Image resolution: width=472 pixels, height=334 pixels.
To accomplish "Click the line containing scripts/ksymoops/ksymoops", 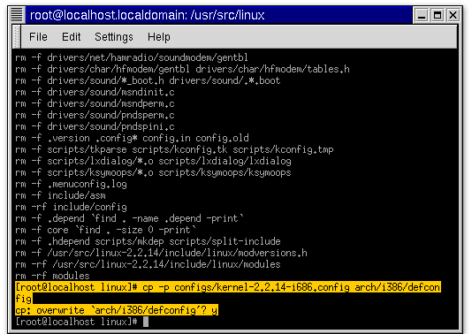I will (x=153, y=172).
